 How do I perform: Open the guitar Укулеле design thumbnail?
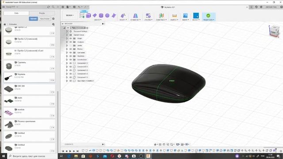9,78
